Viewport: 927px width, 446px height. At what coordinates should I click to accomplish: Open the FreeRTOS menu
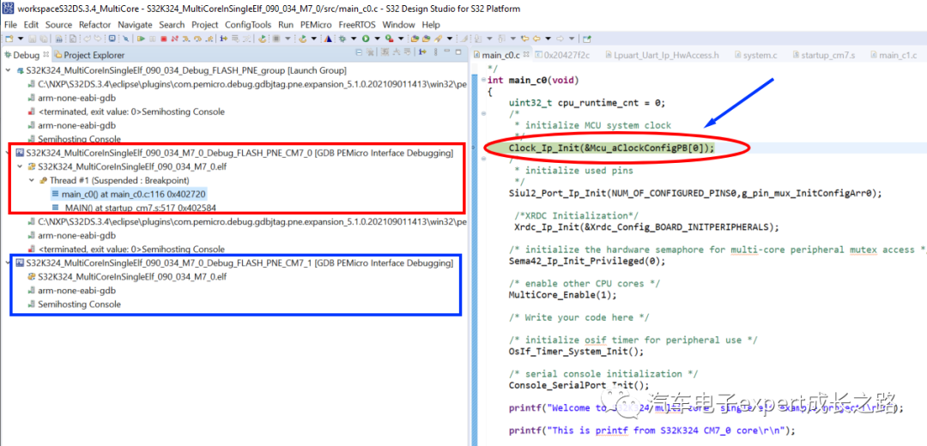[357, 25]
